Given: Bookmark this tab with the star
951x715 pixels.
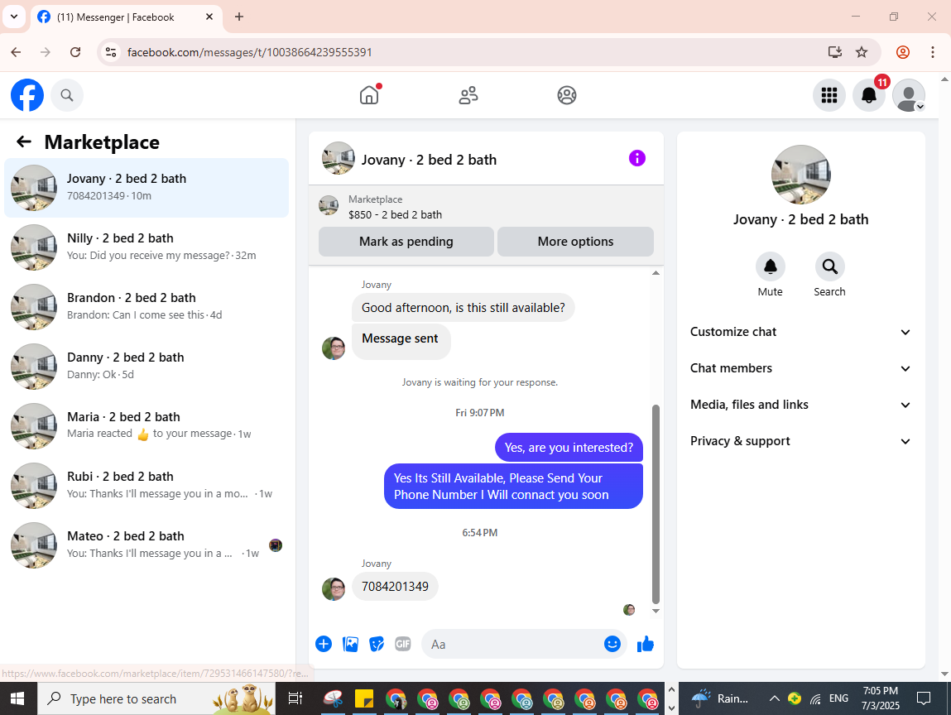Looking at the screenshot, I should (862, 52).
